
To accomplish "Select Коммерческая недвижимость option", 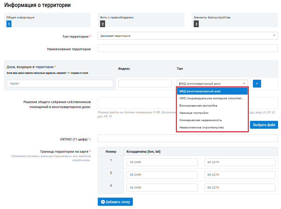I will point(212,120).
